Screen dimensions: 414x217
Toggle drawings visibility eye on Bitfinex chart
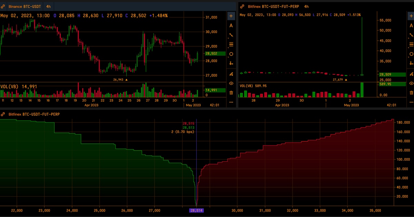pos(411,83)
